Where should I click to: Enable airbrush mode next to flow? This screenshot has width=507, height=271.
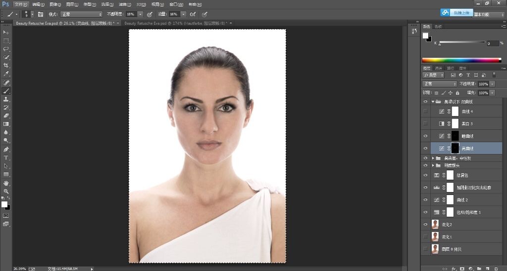click(x=193, y=14)
